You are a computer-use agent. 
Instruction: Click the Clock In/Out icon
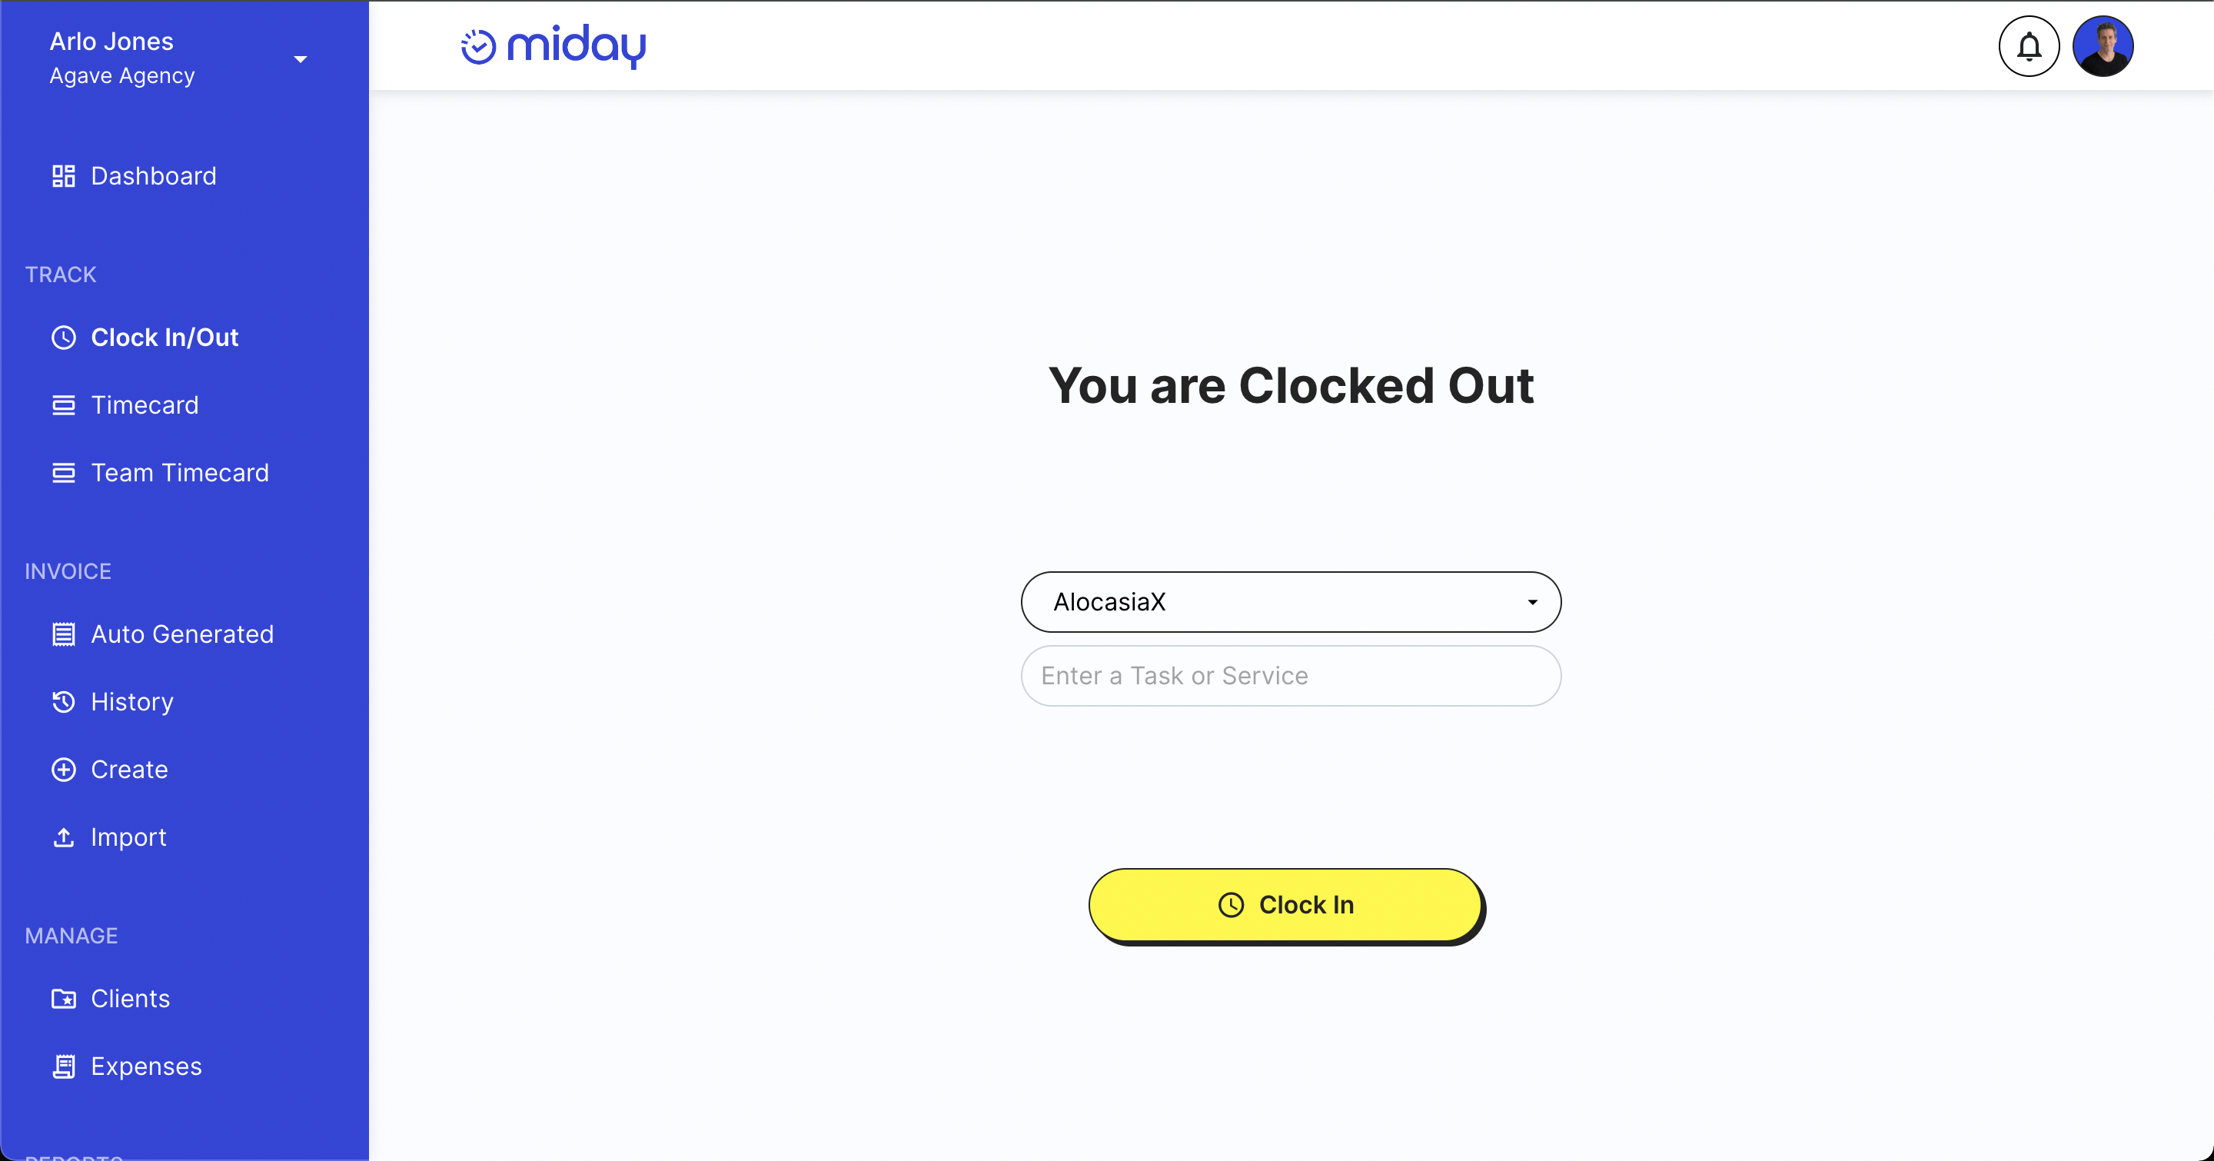(65, 337)
